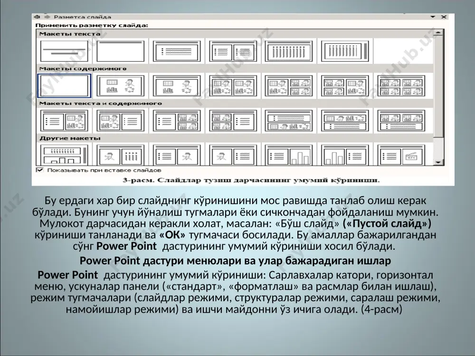Click the Макеты текста section header
This screenshot has height=356, width=475.
click(x=70, y=34)
